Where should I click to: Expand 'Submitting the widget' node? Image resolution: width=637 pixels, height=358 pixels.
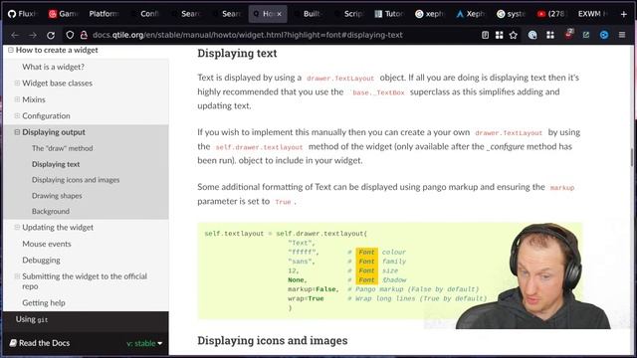(17, 276)
